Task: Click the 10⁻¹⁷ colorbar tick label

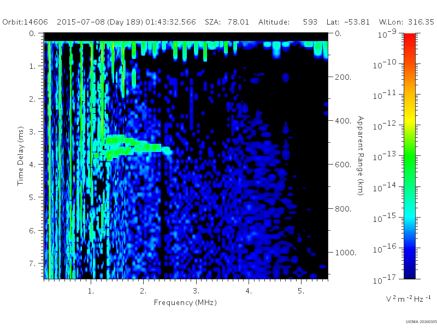Action: tap(385, 279)
